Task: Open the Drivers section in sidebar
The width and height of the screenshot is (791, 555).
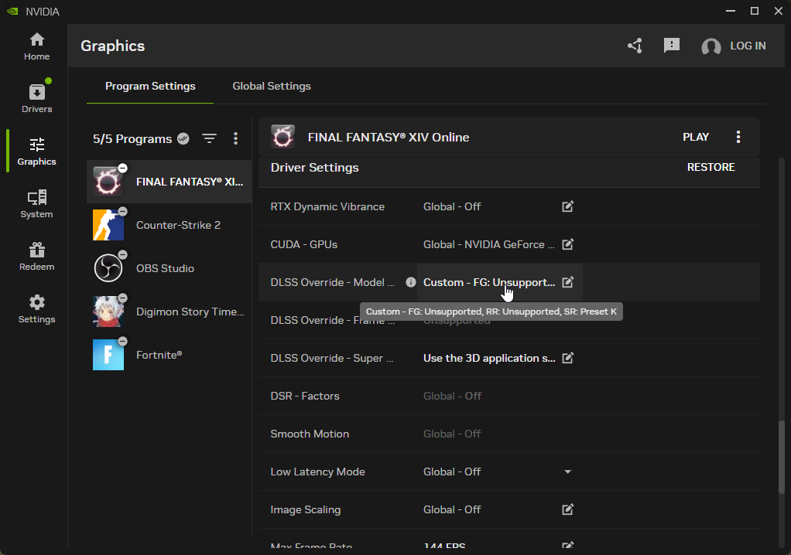Action: point(36,97)
